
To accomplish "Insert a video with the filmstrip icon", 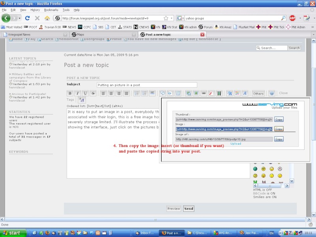I will (219, 93).
